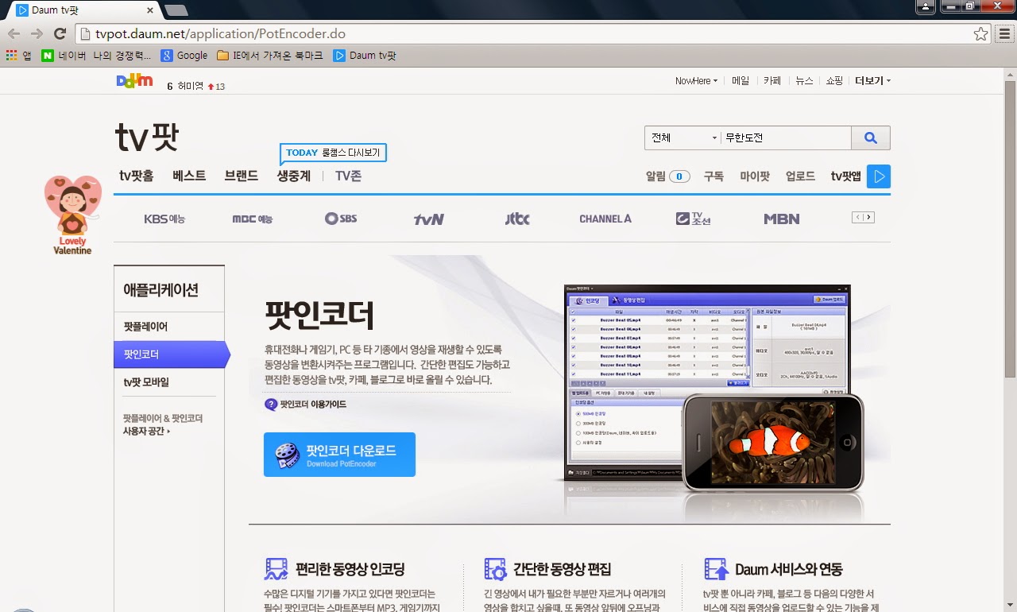1017x612 pixels.
Task: Open the Google bookmark
Action: click(184, 56)
